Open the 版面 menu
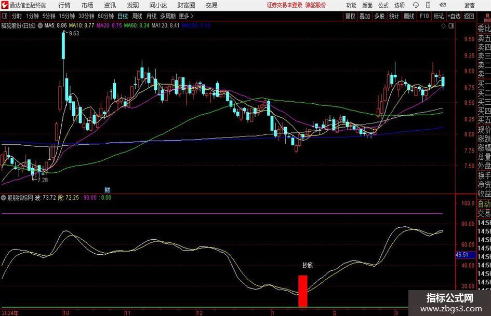Screen dimensions: 491x316 (x=367, y=5)
